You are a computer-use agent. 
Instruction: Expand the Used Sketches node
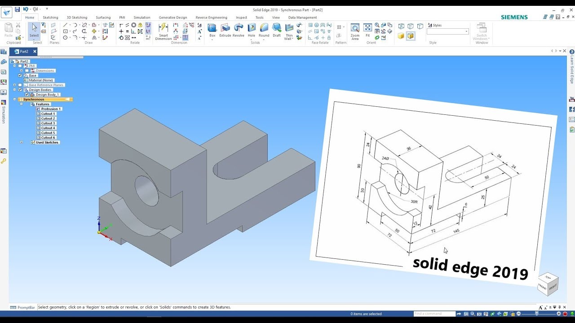pos(21,142)
